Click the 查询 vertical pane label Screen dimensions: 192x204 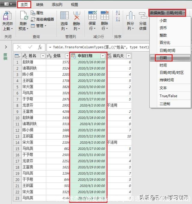5,56
